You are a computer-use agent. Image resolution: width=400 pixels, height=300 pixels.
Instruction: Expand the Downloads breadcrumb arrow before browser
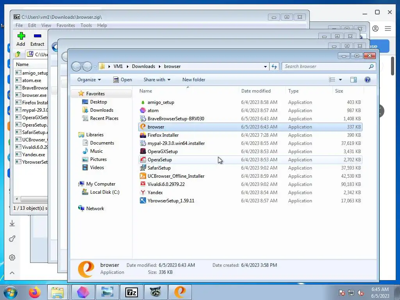pos(160,66)
